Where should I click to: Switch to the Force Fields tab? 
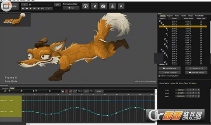pos(199,16)
